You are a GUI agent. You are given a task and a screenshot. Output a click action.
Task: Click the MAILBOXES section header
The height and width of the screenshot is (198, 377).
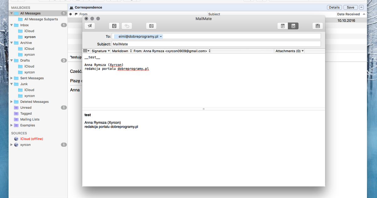click(21, 7)
